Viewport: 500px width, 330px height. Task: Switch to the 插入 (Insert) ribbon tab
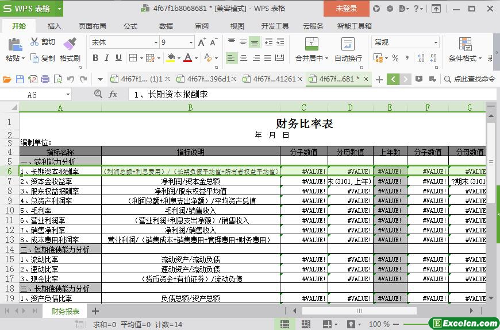point(54,26)
